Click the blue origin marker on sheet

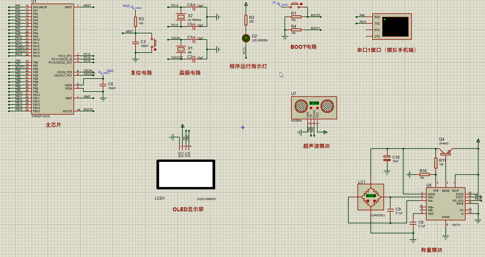[243, 128]
